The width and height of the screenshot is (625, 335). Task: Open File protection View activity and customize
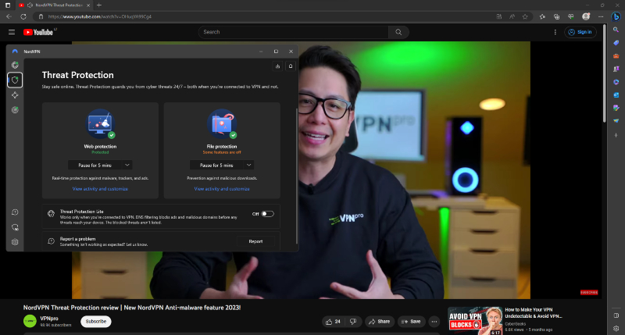tap(222, 189)
